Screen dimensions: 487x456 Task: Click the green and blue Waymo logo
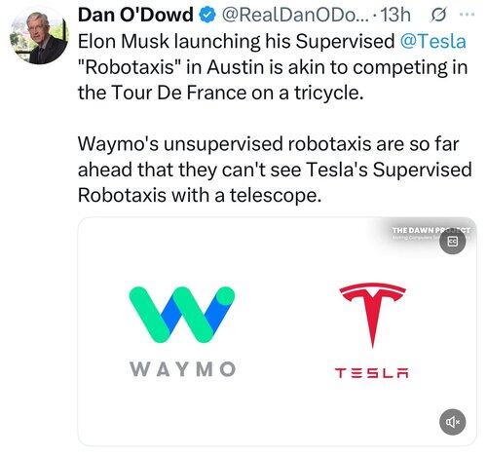(x=182, y=315)
